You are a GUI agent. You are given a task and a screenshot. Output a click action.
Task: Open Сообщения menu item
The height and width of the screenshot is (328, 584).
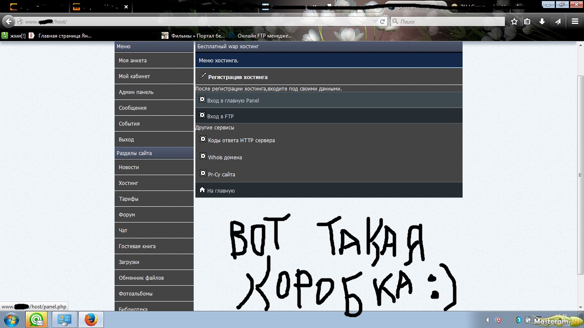click(154, 108)
